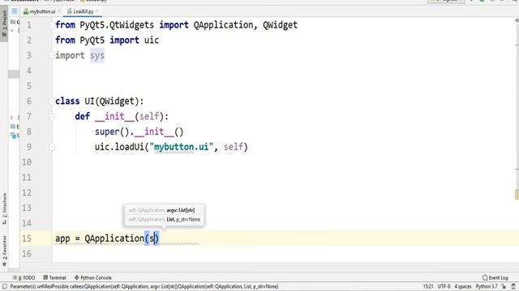Click the inspector icon at status bar end
The height and width of the screenshot is (291, 519).
513,286
